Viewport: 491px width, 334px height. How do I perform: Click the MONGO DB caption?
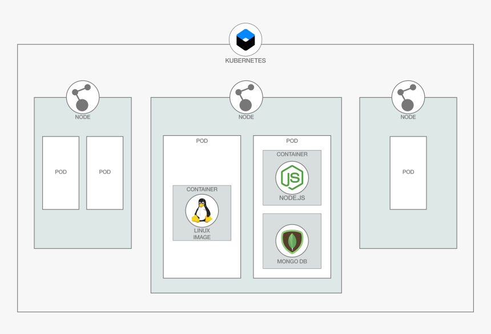click(292, 261)
